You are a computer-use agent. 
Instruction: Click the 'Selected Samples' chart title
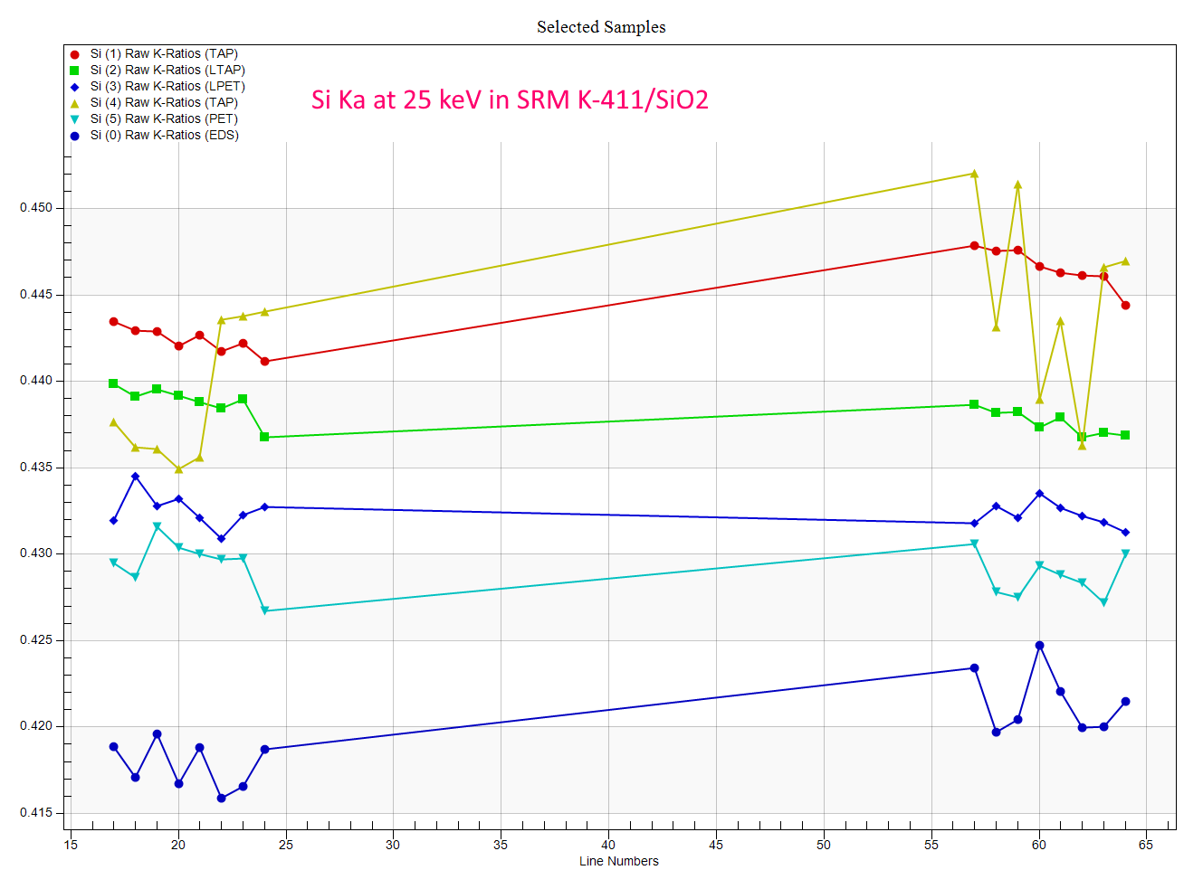[x=601, y=27]
